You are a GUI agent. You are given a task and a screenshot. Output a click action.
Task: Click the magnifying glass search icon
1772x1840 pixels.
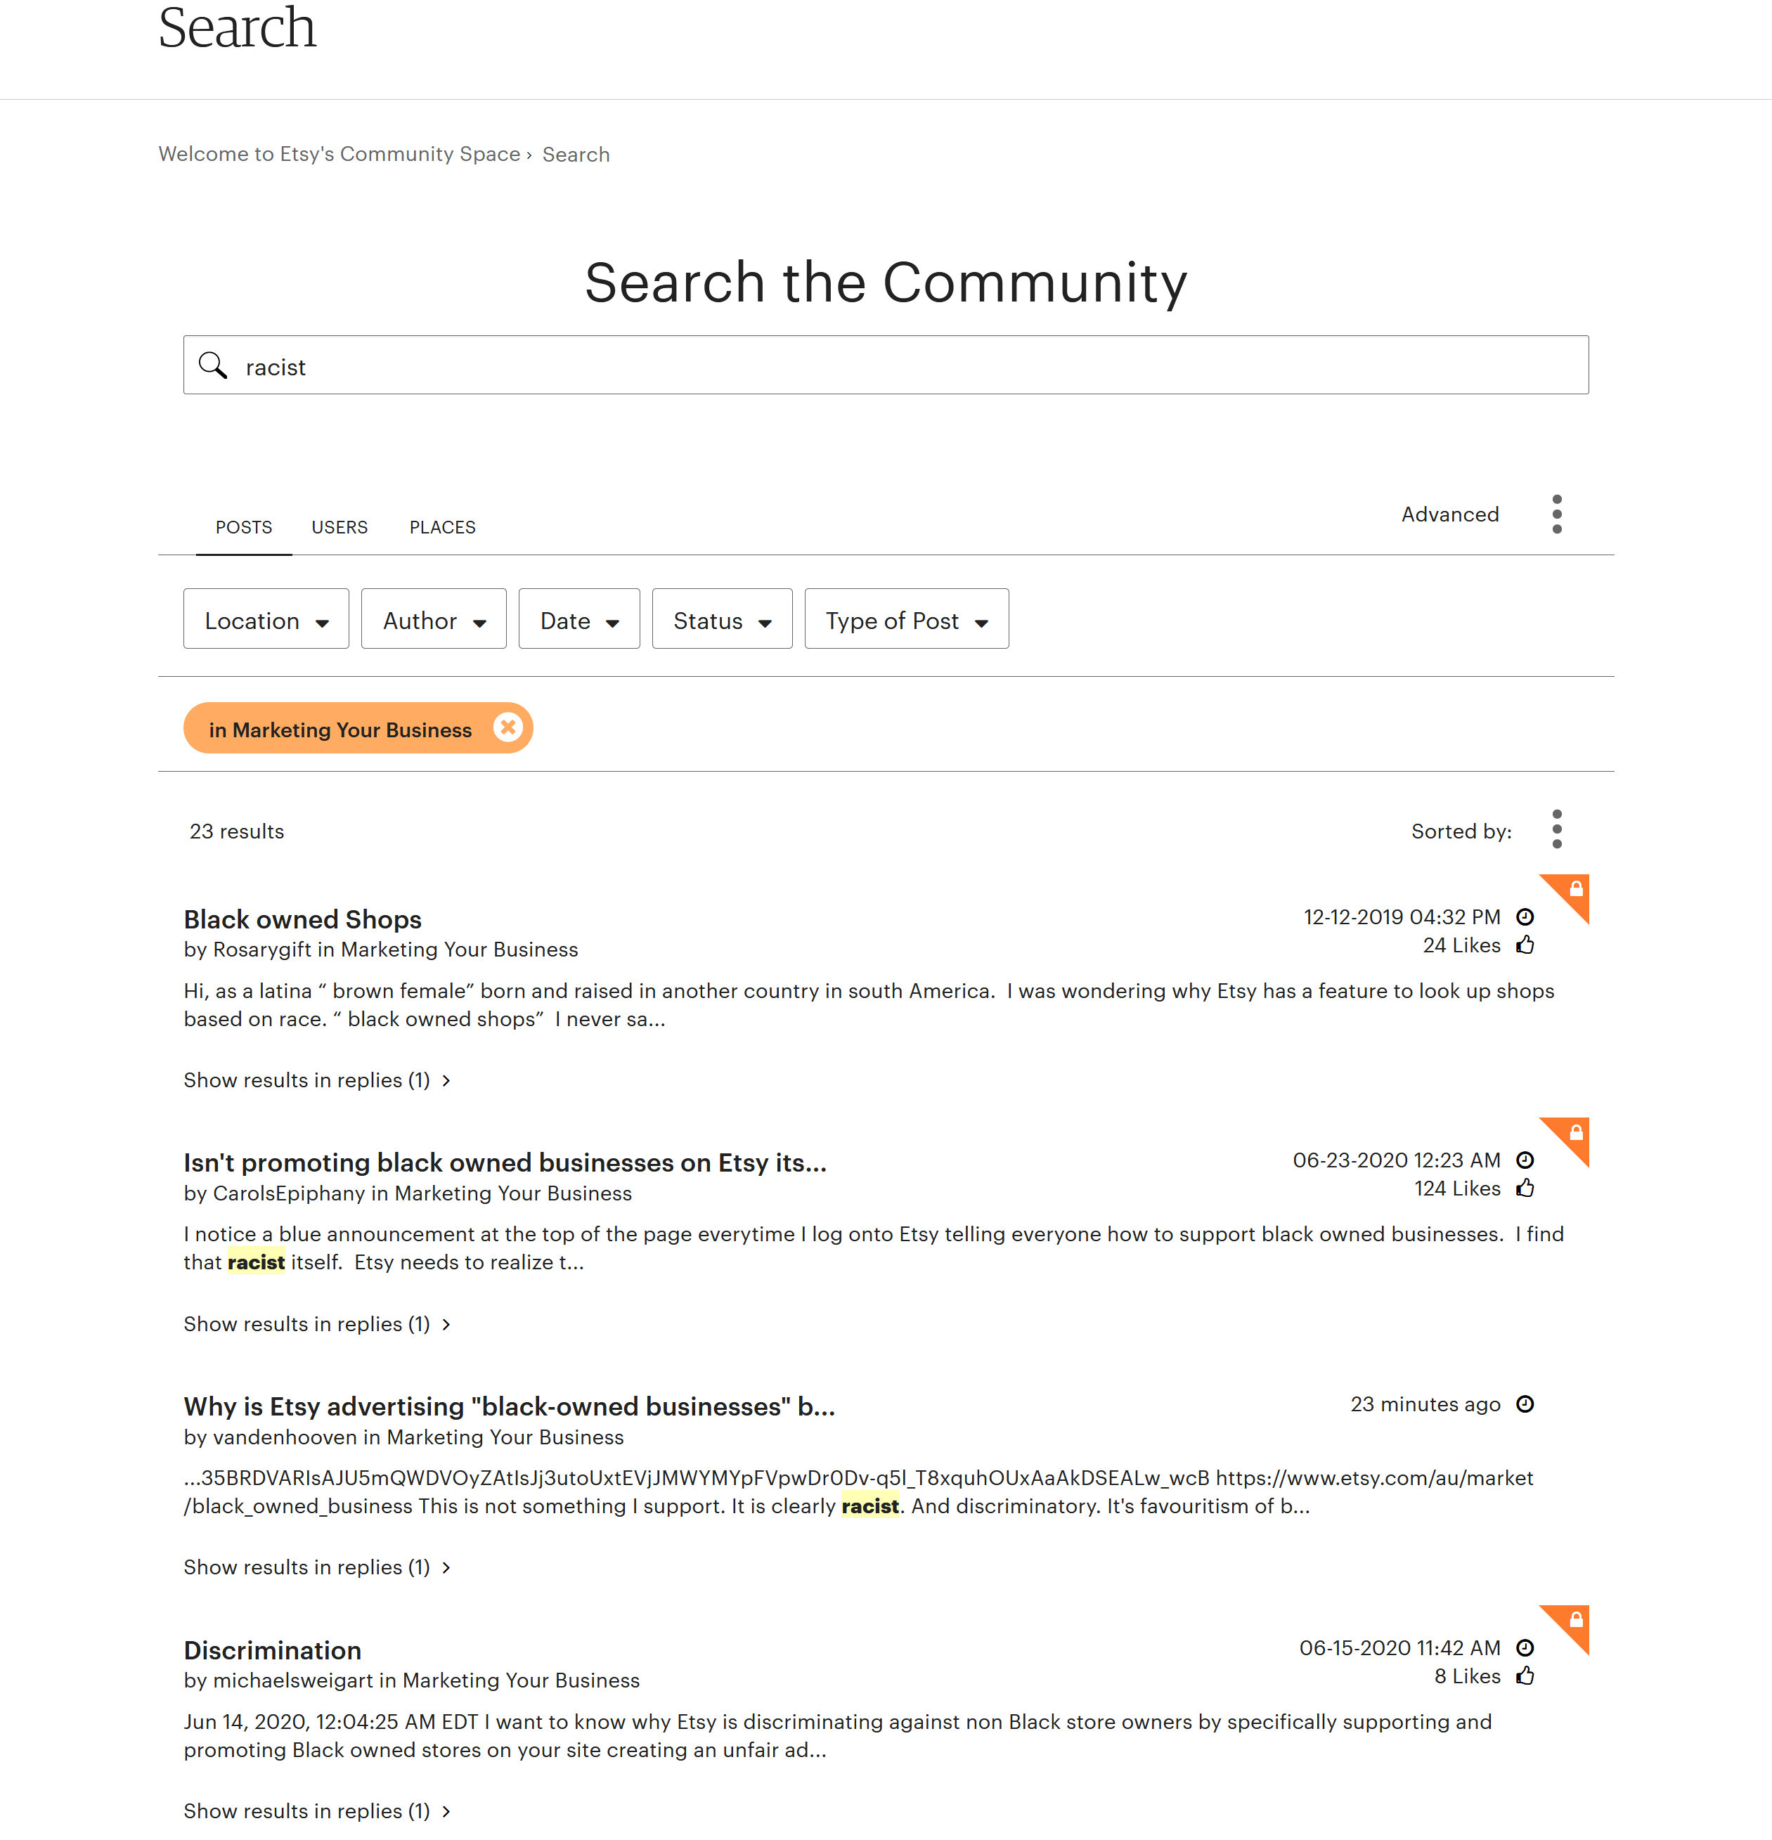[213, 365]
